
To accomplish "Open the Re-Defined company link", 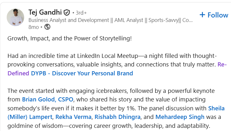I will point(222,65).
